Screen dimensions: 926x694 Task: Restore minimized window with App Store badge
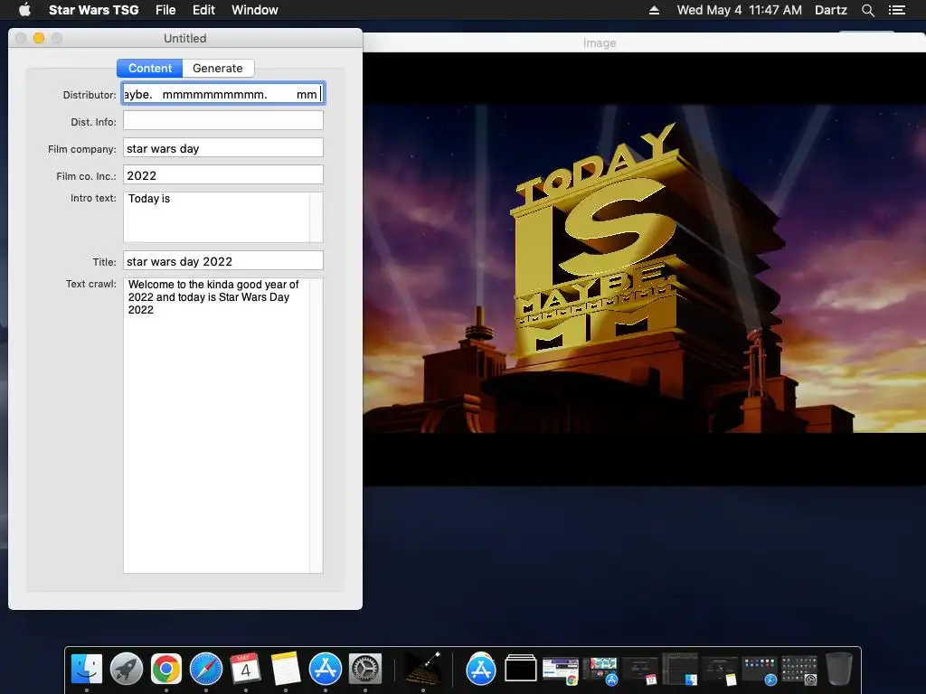[600, 671]
